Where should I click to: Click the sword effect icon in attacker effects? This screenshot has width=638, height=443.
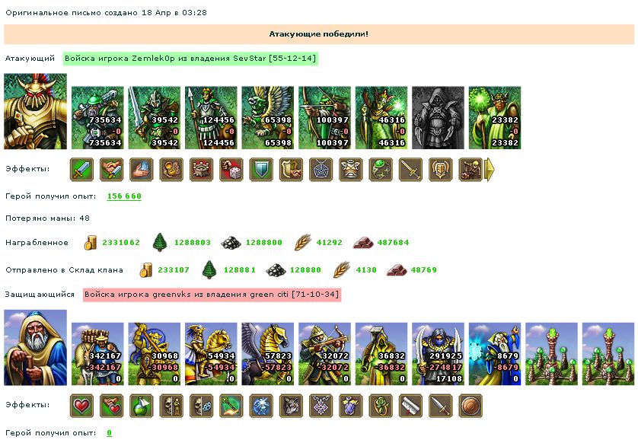click(81, 169)
